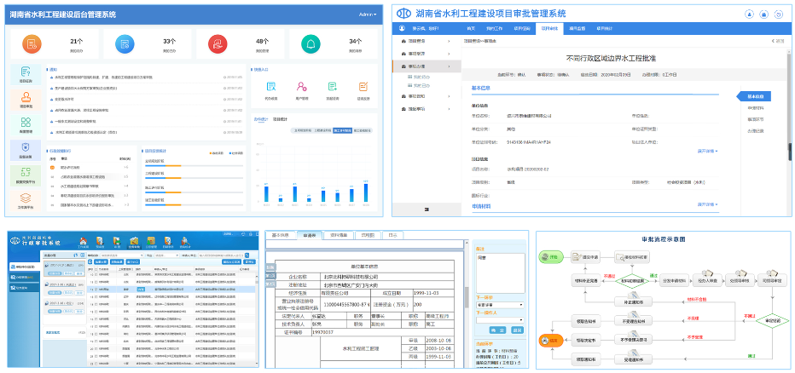The image size is (795, 373).
Task: Click the pink 用户管理 quick entry icon
Action: click(x=301, y=87)
